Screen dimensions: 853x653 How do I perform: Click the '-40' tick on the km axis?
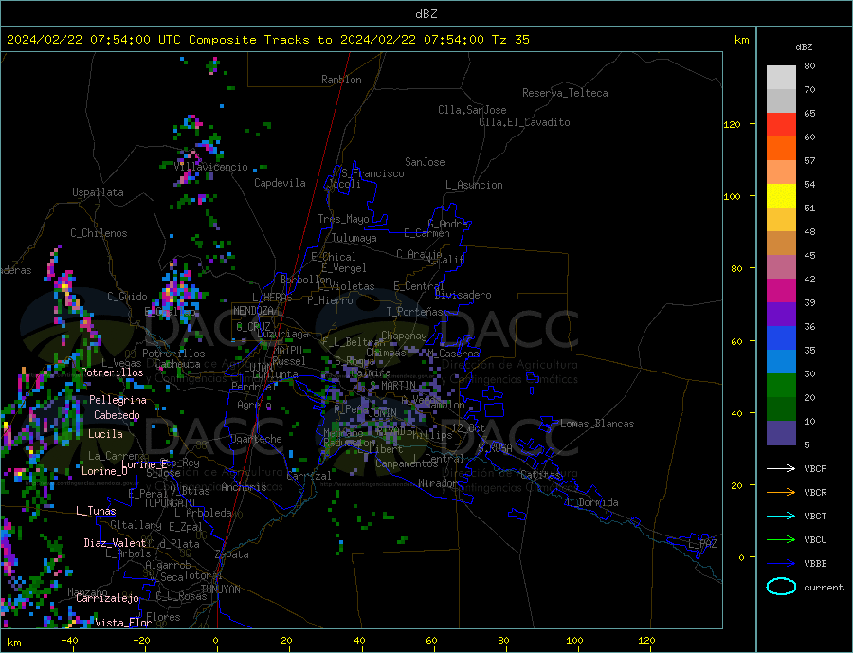click(x=69, y=641)
